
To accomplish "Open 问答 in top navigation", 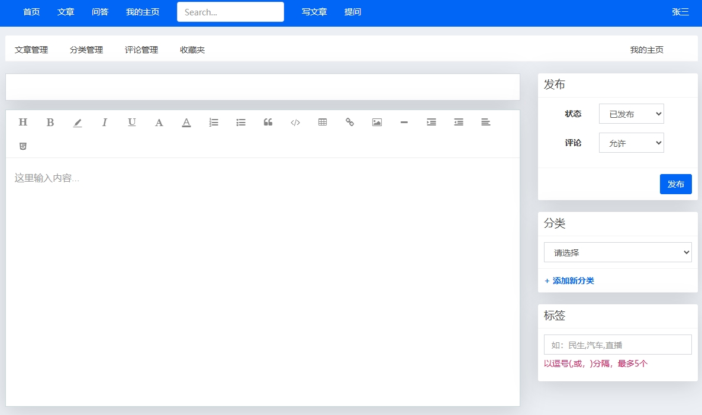I will (100, 12).
